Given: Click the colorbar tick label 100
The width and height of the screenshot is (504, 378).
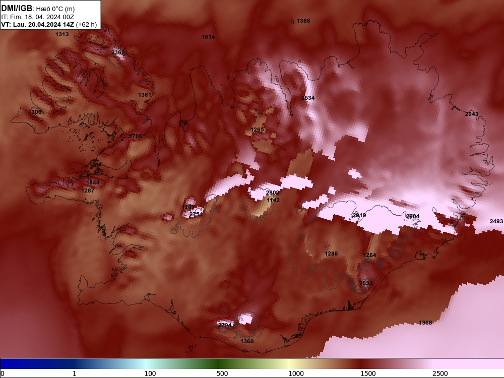Looking at the screenshot, I should click(150, 373).
